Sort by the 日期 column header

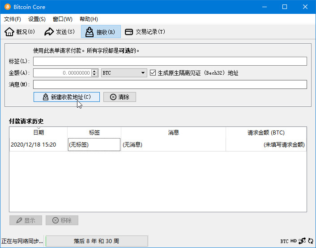click(38, 133)
